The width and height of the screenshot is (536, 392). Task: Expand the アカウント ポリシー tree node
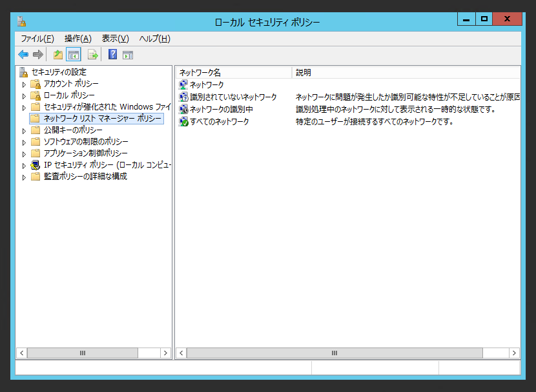tap(24, 84)
